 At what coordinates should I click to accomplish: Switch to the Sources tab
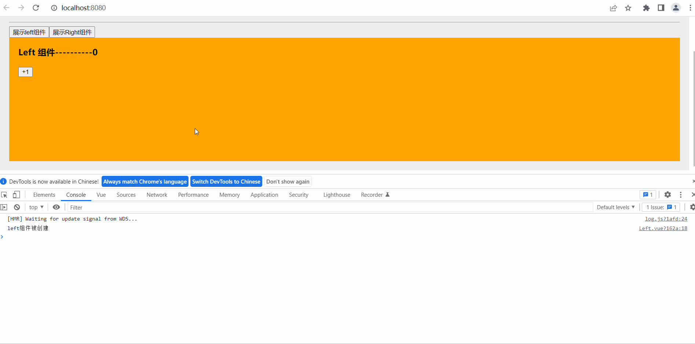click(126, 195)
